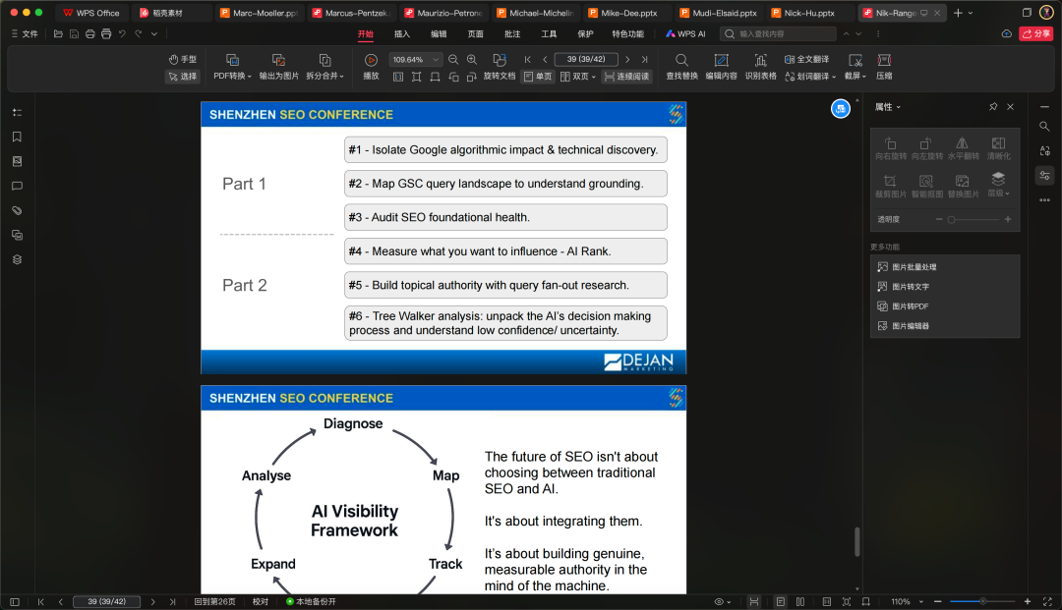Jump to the first page in toolbar
Viewport: 1062px width, 610px height.
[528, 60]
